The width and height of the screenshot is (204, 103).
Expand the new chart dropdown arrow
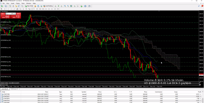pyautogui.click(x=3, y=6)
